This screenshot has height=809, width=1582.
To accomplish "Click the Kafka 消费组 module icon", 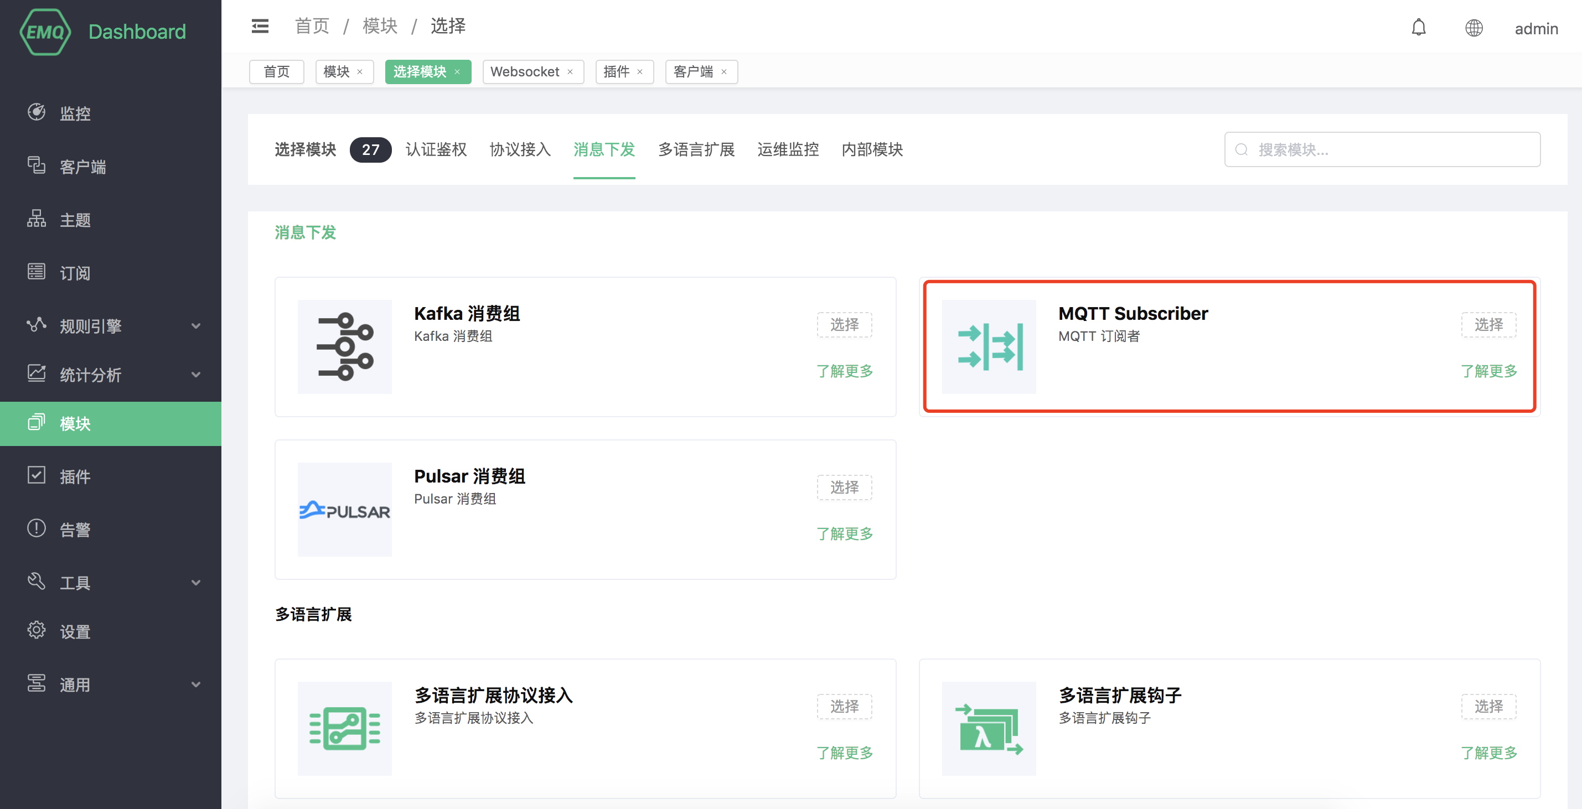I will click(344, 347).
